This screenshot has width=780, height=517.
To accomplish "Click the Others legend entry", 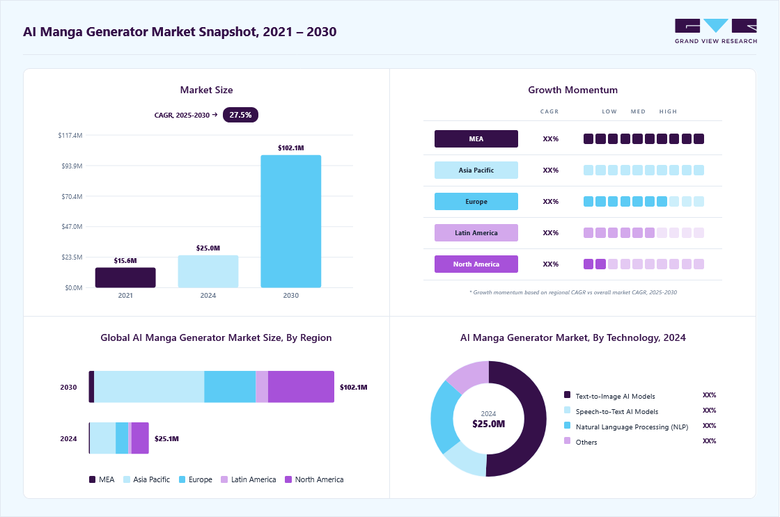I will (586, 443).
